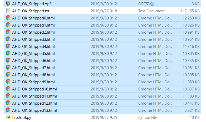Select file name AHD_OK_Stripped1.html
This screenshot has width=206, height=122.
click(33, 25)
